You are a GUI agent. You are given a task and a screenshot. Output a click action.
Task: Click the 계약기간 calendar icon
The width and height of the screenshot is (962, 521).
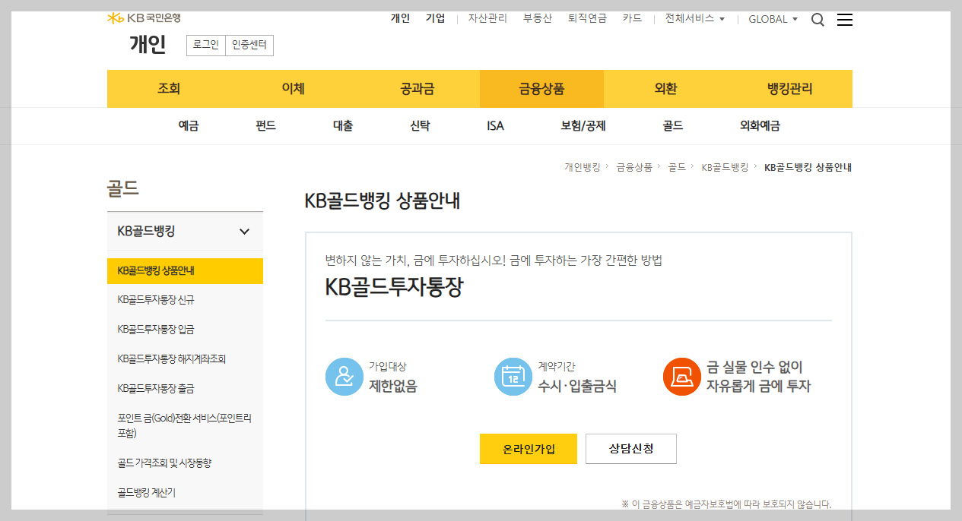(513, 376)
